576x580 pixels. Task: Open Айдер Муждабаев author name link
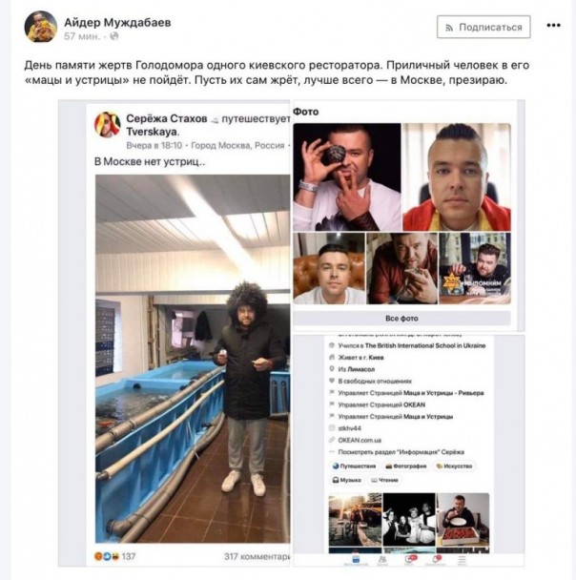[x=117, y=23]
